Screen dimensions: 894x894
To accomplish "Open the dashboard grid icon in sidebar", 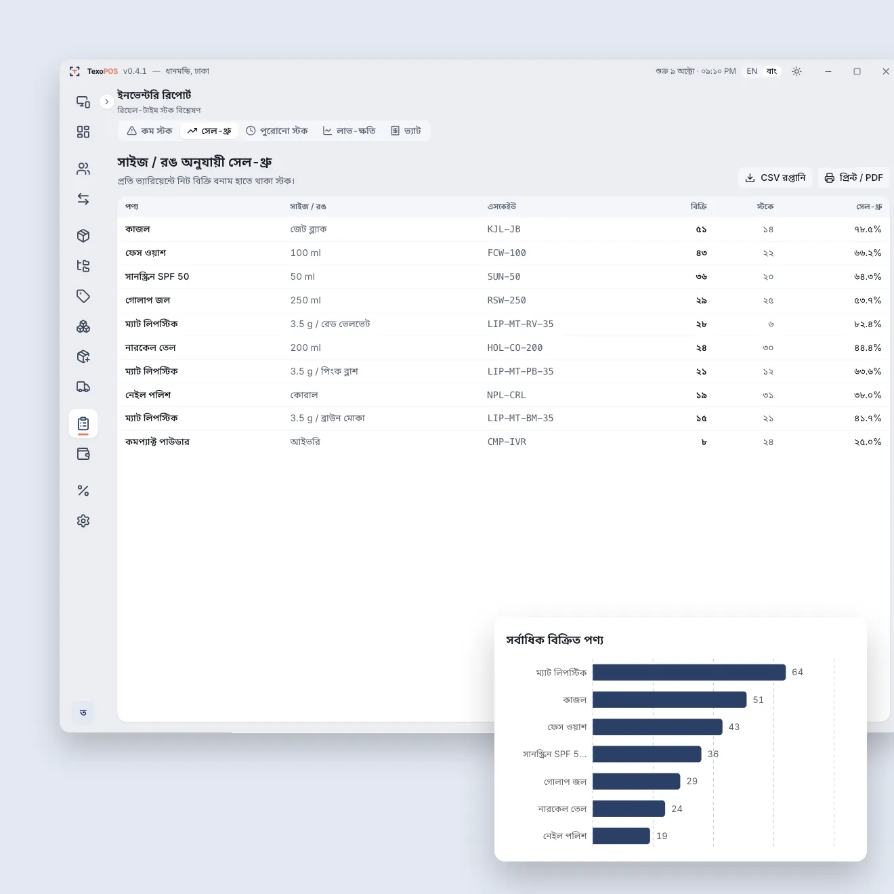I will click(83, 132).
